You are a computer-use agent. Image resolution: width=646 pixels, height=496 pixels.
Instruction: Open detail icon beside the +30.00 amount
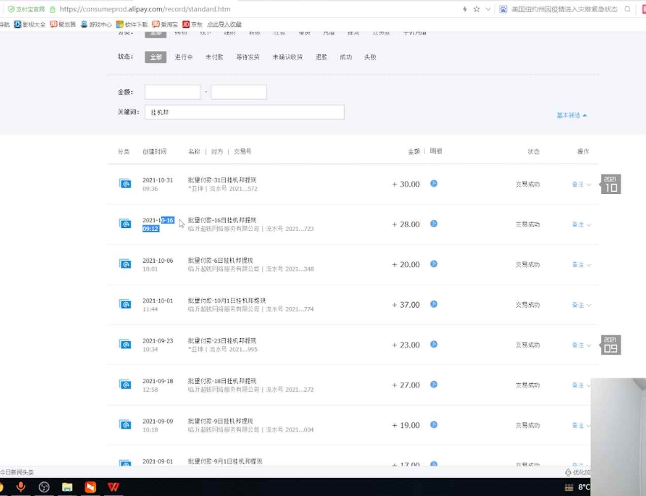point(434,184)
